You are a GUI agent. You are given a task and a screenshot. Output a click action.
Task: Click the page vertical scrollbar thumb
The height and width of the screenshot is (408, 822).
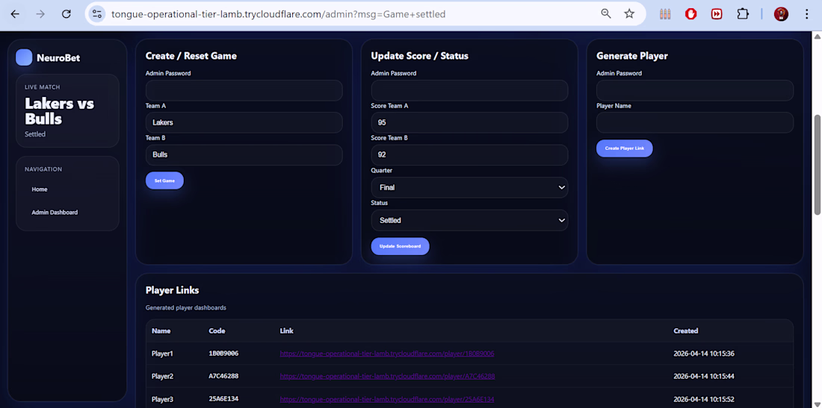pyautogui.click(x=817, y=164)
